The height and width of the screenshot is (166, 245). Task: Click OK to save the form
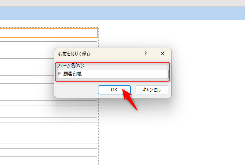(114, 90)
